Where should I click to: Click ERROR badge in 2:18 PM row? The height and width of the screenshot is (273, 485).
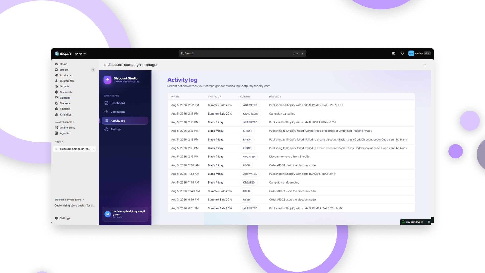(x=247, y=131)
